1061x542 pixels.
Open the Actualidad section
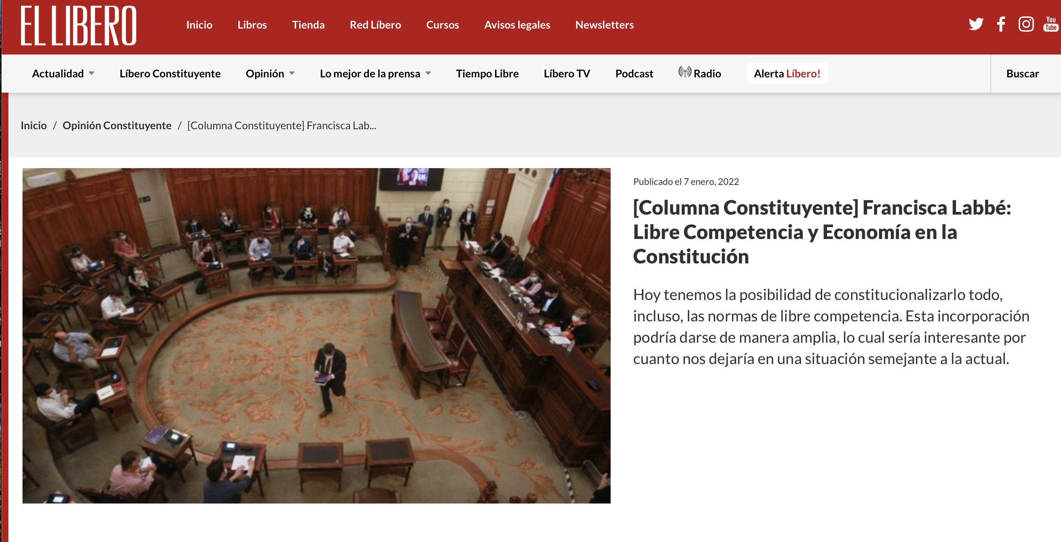click(58, 73)
